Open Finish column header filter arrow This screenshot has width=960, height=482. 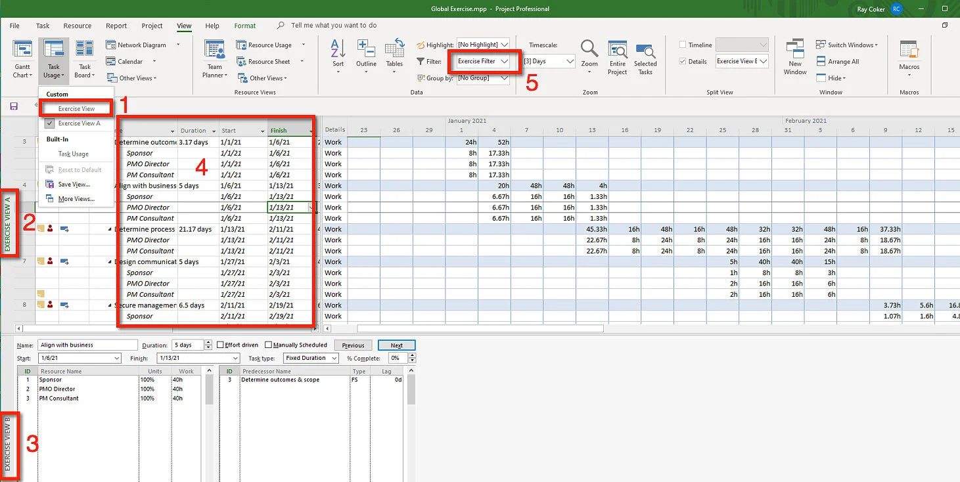(x=310, y=131)
